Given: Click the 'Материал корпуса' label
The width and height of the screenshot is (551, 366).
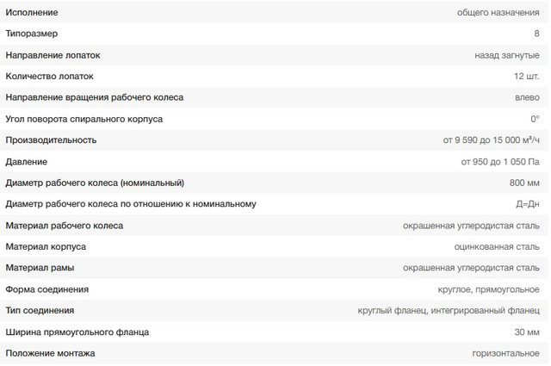Looking at the screenshot, I should pos(45,246).
